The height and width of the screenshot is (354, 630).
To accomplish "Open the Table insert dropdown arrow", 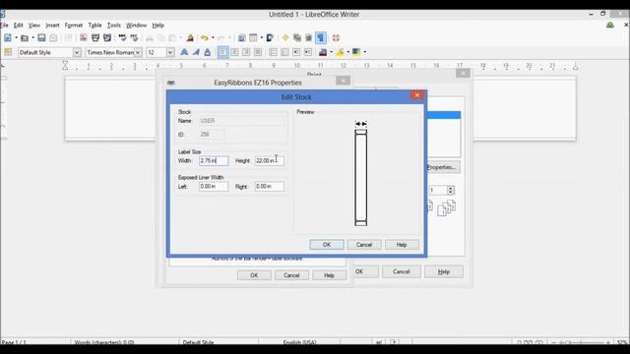I will pyautogui.click(x=262, y=37).
